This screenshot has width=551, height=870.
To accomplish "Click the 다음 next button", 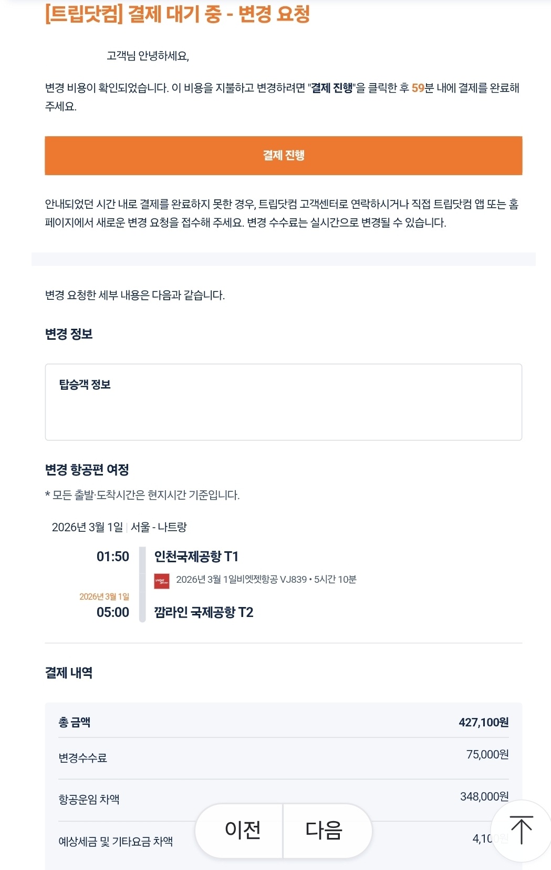I will point(324,829).
